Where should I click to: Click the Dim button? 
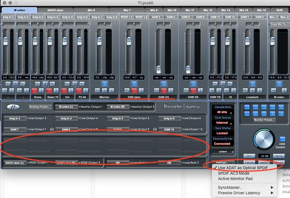pos(249,156)
